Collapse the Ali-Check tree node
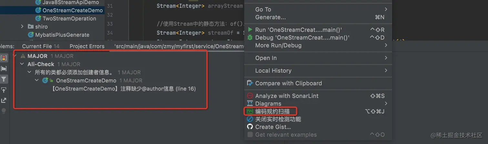 coord(22,64)
